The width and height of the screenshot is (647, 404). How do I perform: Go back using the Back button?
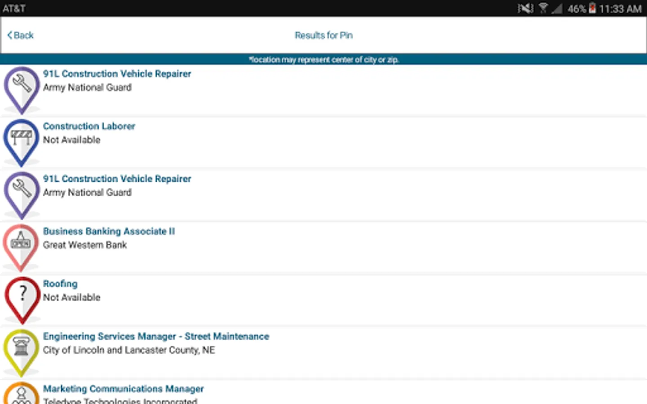(x=20, y=35)
